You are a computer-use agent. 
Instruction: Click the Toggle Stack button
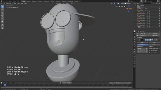click(154, 35)
